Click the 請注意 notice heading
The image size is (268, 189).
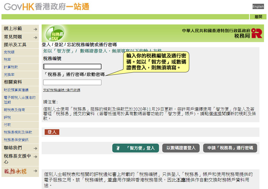click(x=50, y=102)
